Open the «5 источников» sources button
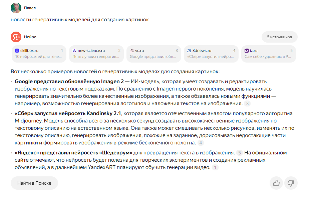The image size is (317, 199). click(x=279, y=37)
